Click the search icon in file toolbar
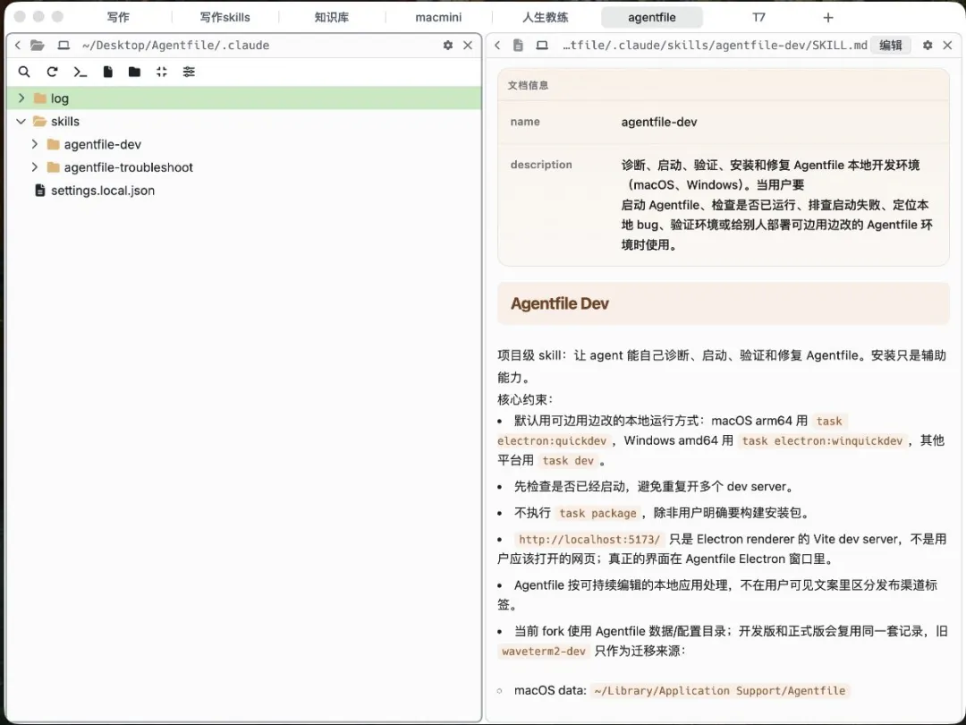Image resolution: width=966 pixels, height=725 pixels. click(x=24, y=72)
